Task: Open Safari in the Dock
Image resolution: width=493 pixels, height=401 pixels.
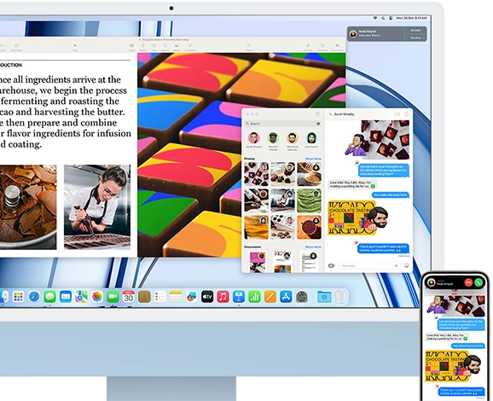Action: point(34,297)
